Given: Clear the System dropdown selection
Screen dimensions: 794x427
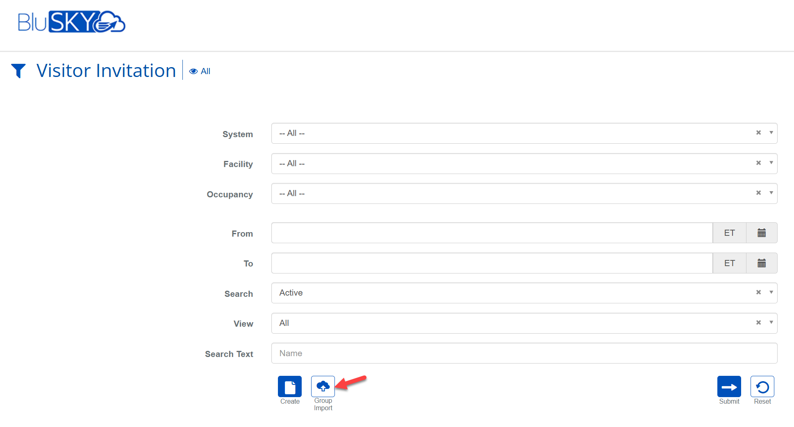Looking at the screenshot, I should click(x=758, y=133).
